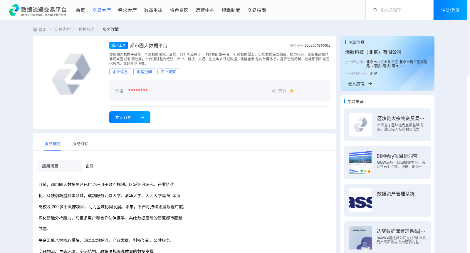Click the 注册/登录 button
Screen dimensions: 470x253
point(450,10)
